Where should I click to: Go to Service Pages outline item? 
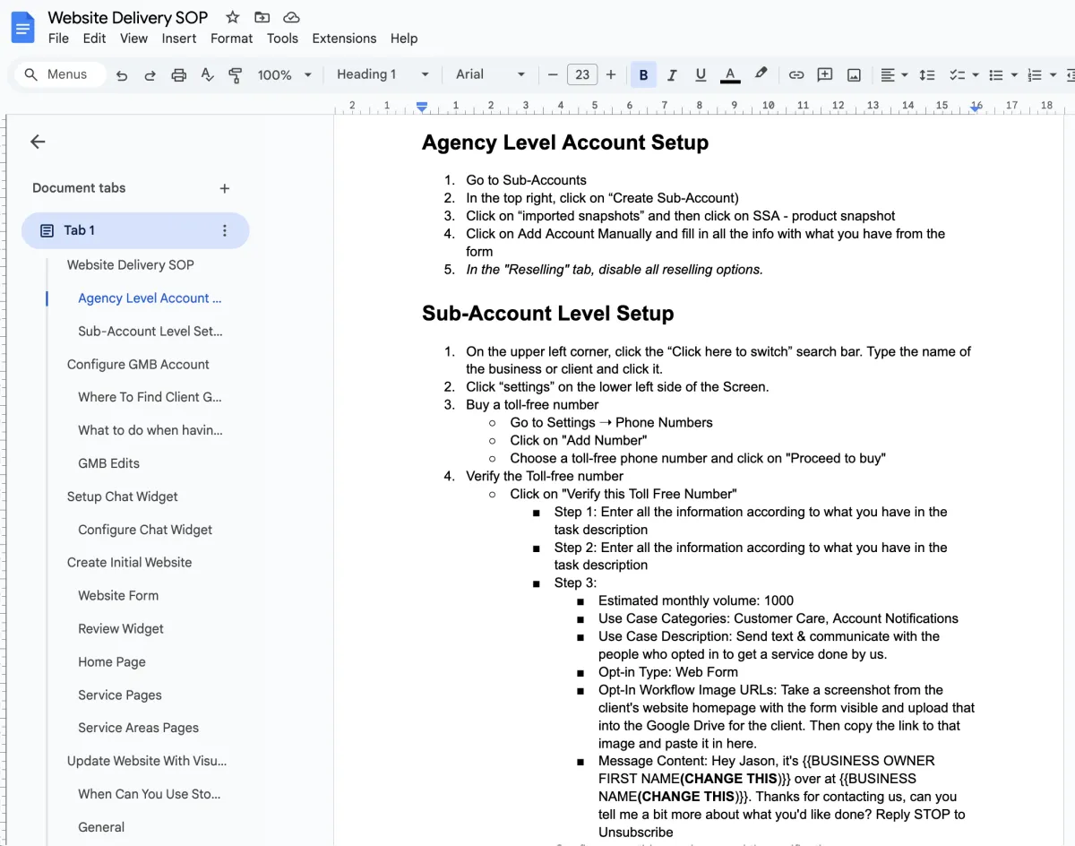120,695
